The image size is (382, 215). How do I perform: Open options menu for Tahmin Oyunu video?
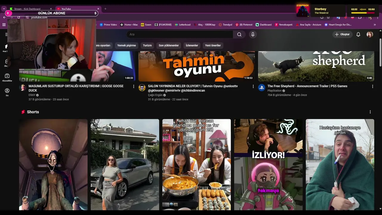(253, 86)
